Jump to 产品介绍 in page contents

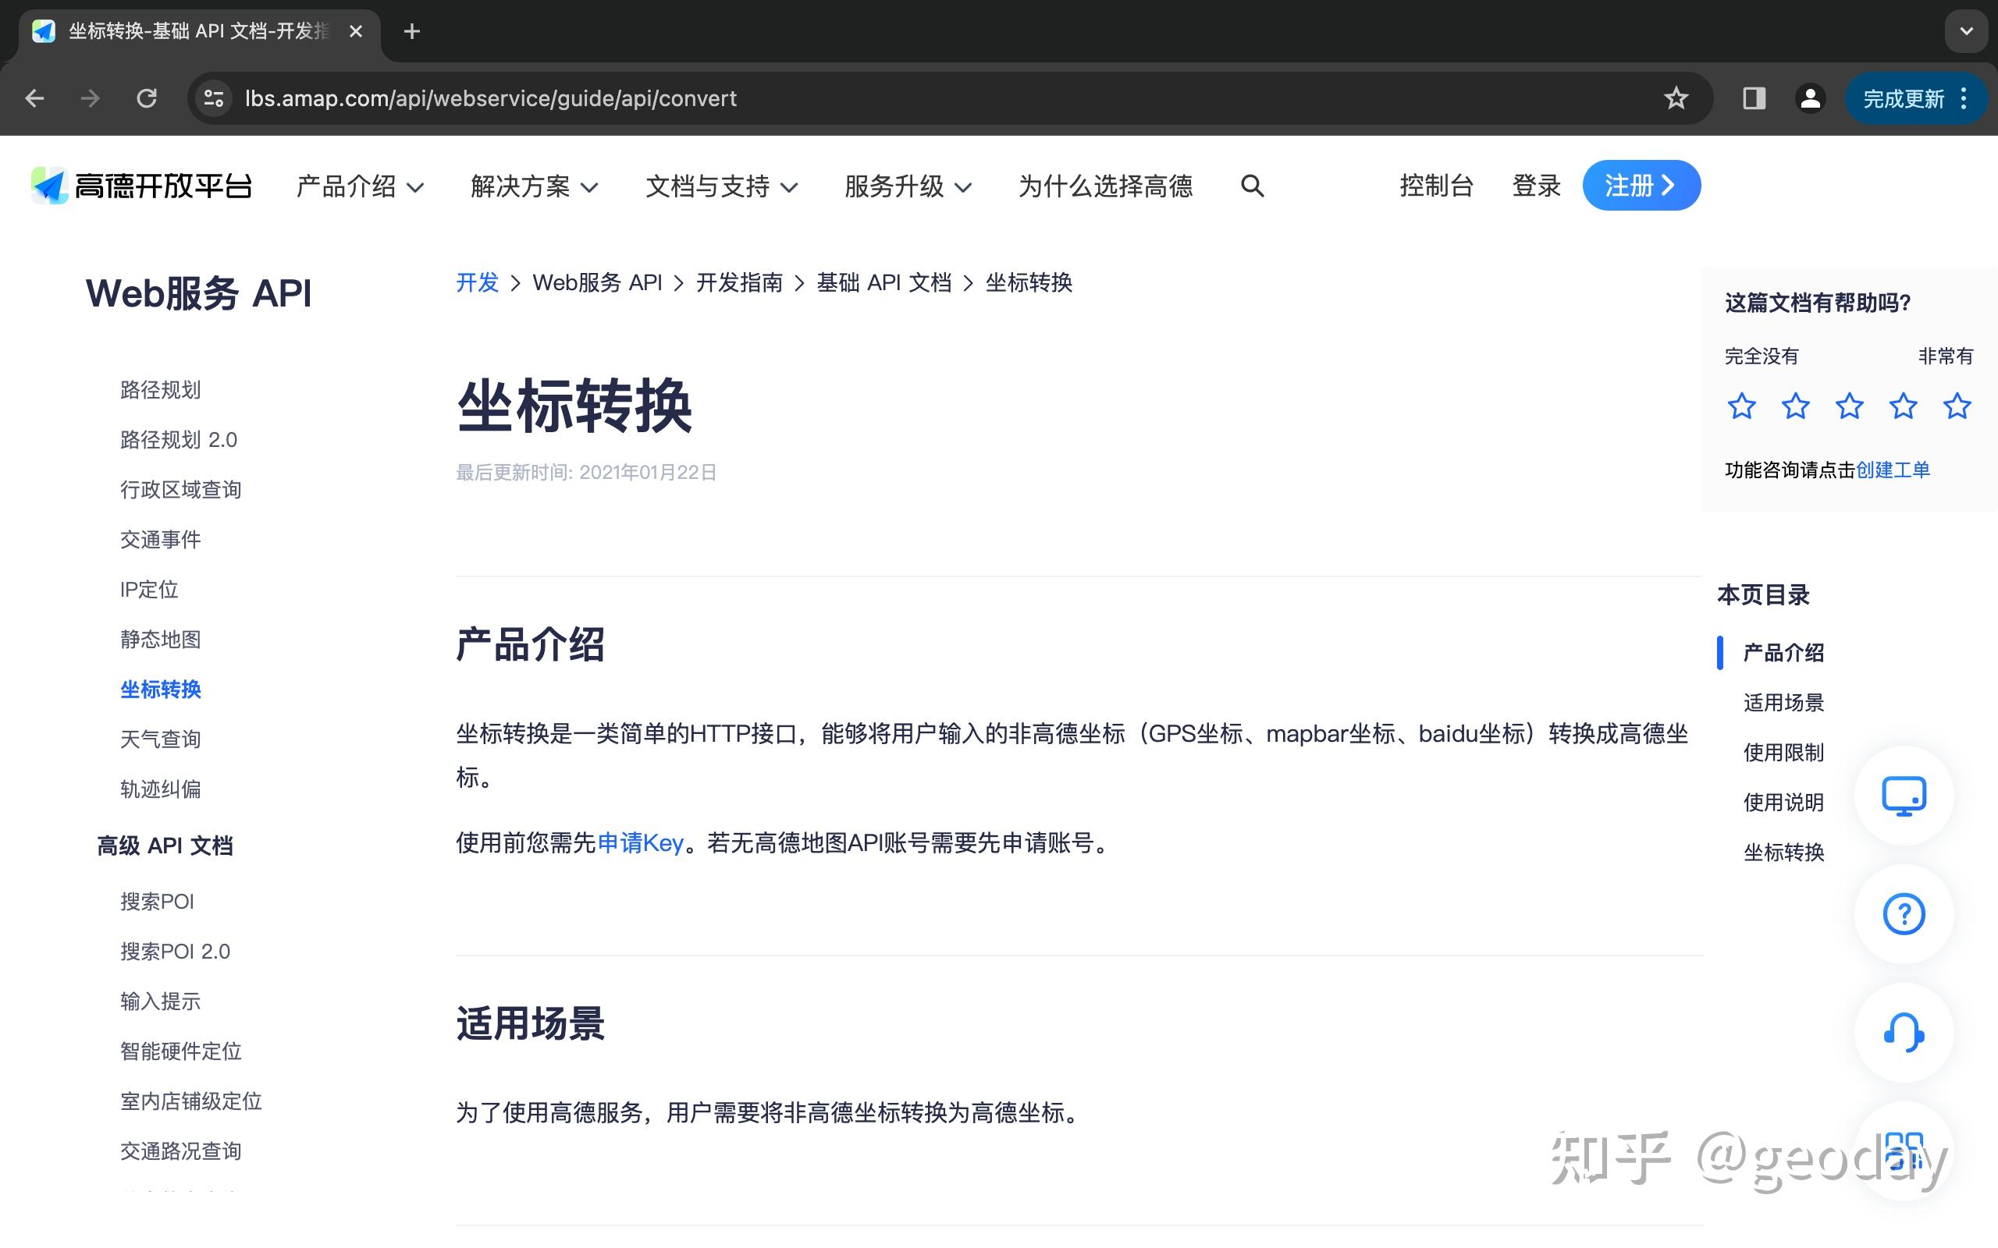tap(1783, 653)
